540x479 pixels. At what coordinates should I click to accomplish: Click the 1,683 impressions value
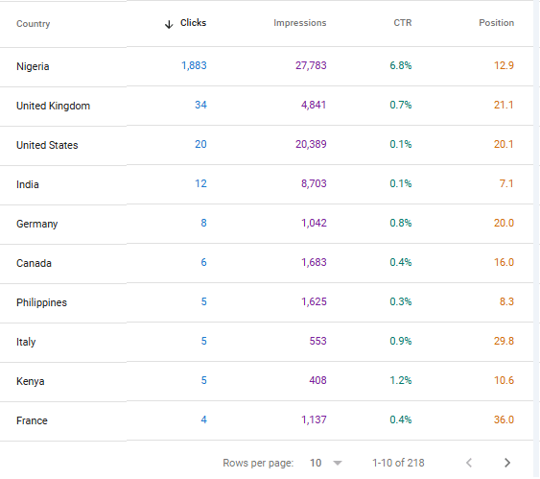pos(314,262)
